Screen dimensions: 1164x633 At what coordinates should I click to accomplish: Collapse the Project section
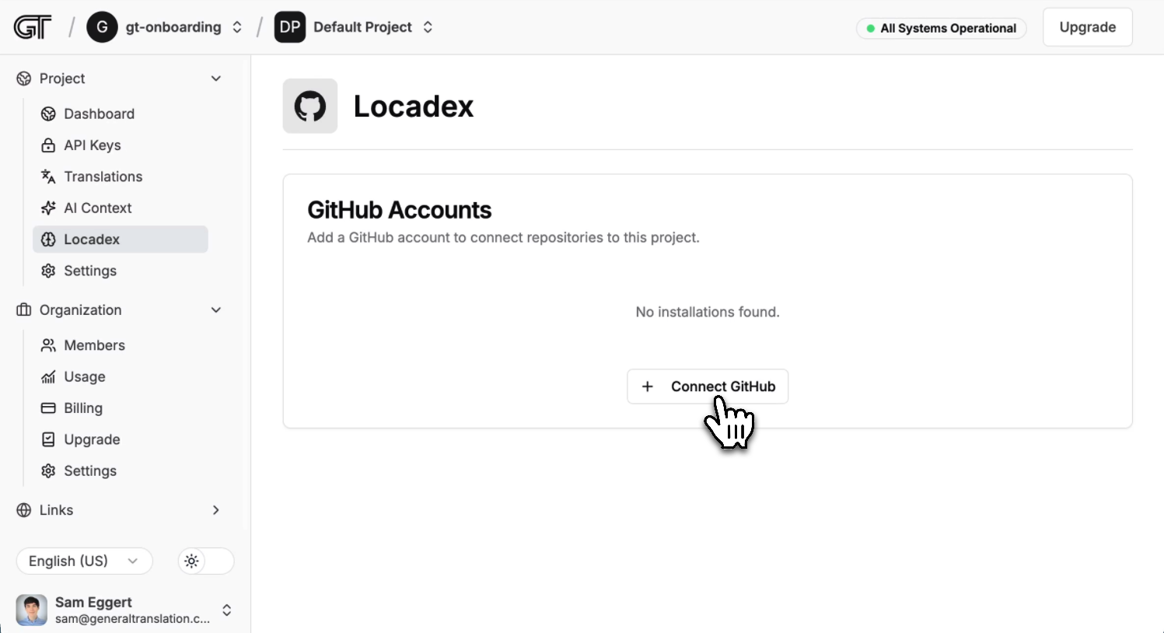215,79
